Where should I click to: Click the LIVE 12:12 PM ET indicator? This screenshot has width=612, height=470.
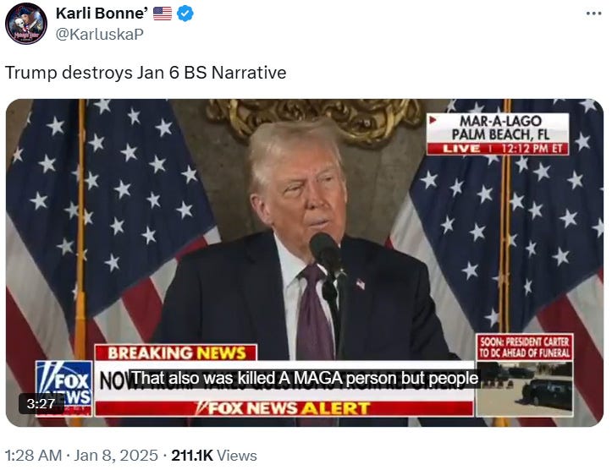click(x=498, y=149)
